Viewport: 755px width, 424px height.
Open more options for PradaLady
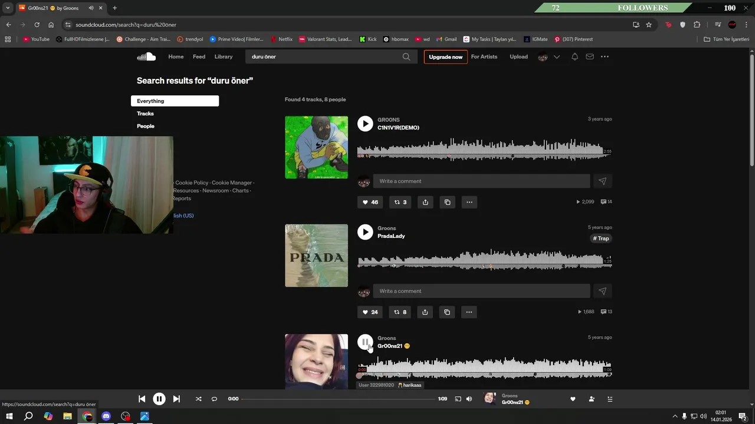pyautogui.click(x=469, y=312)
